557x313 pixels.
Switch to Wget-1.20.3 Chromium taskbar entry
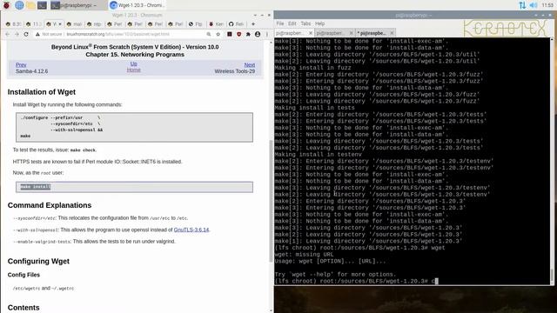pos(138,5)
